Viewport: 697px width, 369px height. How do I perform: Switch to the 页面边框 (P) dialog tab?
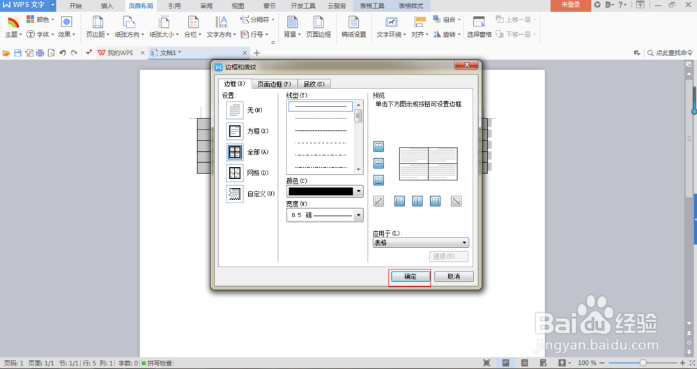274,84
